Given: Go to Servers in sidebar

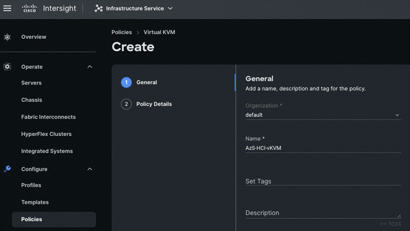Looking at the screenshot, I should [x=31, y=83].
